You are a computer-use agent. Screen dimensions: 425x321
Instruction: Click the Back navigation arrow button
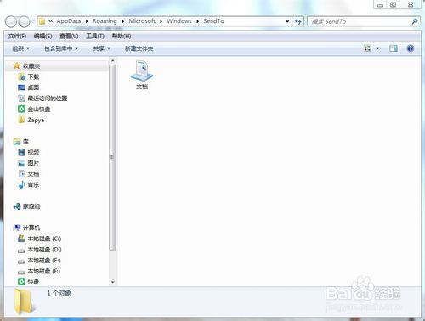[x=11, y=21]
